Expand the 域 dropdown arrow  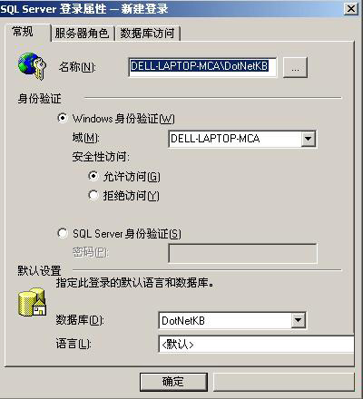(x=309, y=139)
